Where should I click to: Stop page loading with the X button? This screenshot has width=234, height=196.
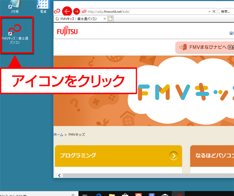tap(214, 11)
